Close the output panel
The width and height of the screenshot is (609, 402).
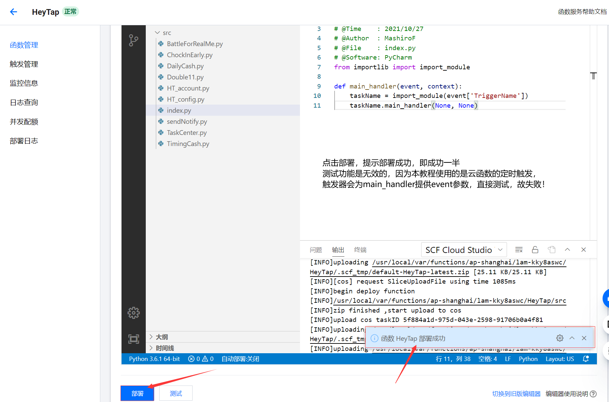point(584,250)
